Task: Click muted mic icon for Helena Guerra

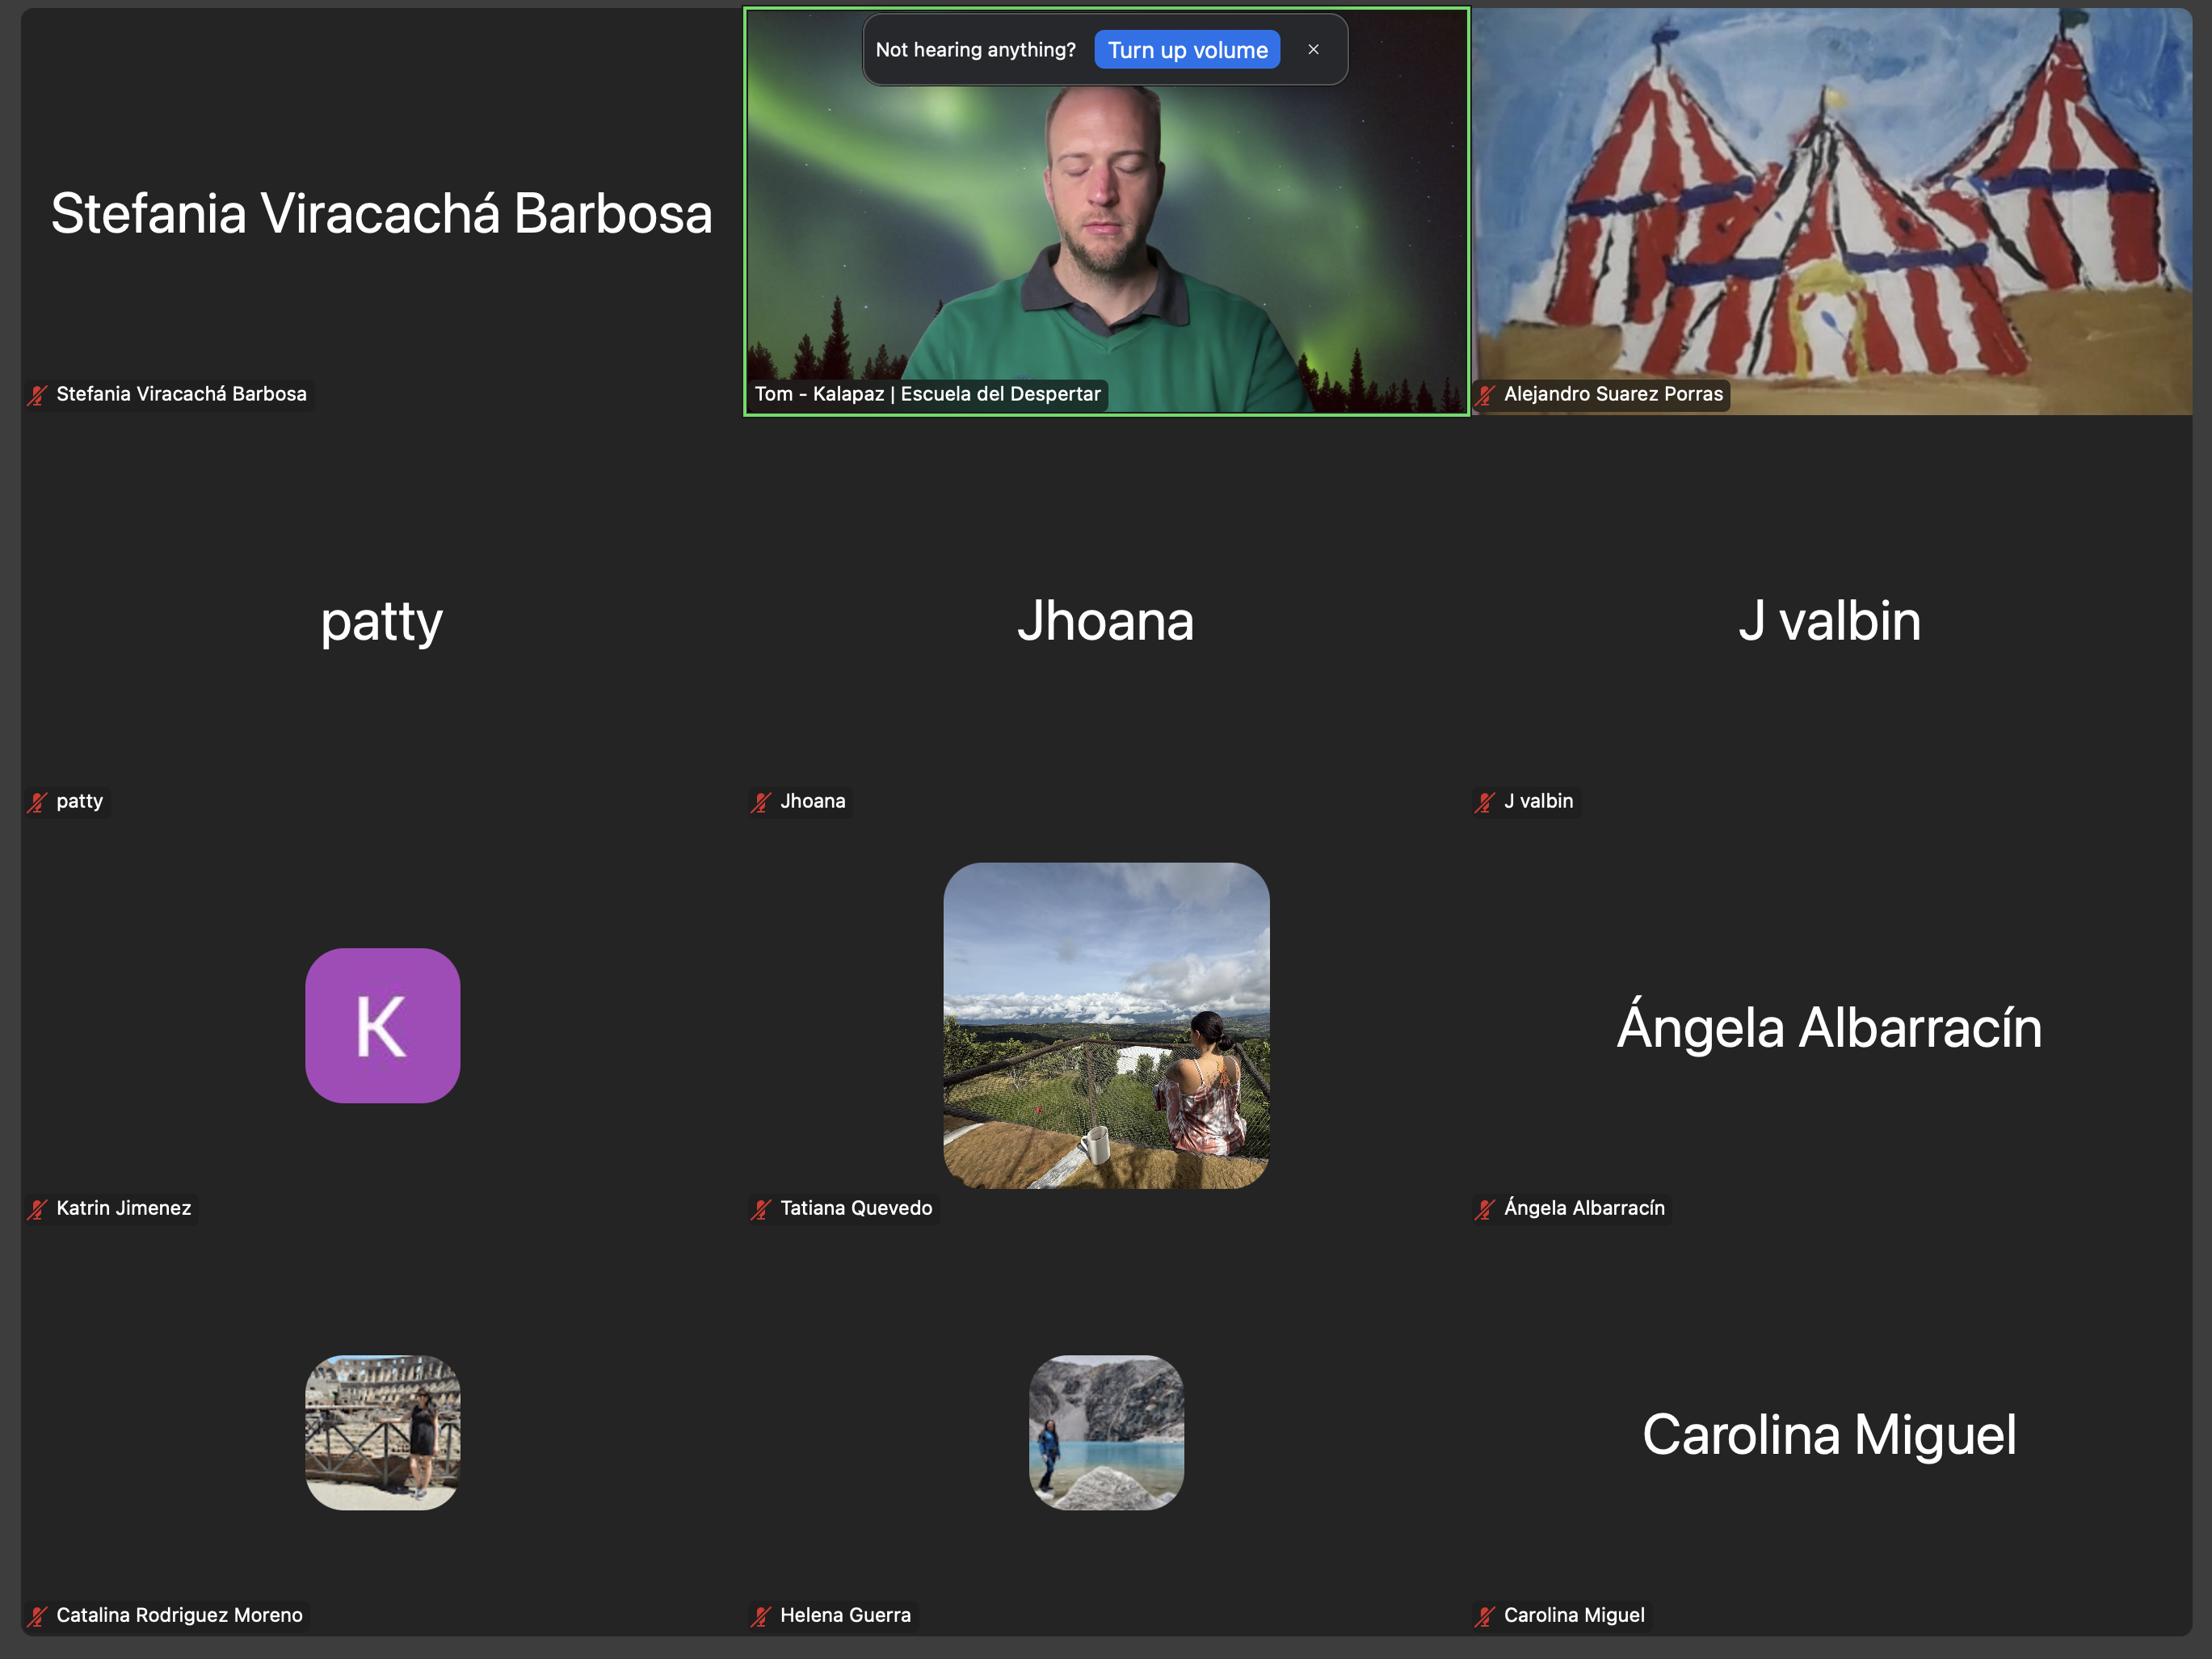Action: 761,1616
